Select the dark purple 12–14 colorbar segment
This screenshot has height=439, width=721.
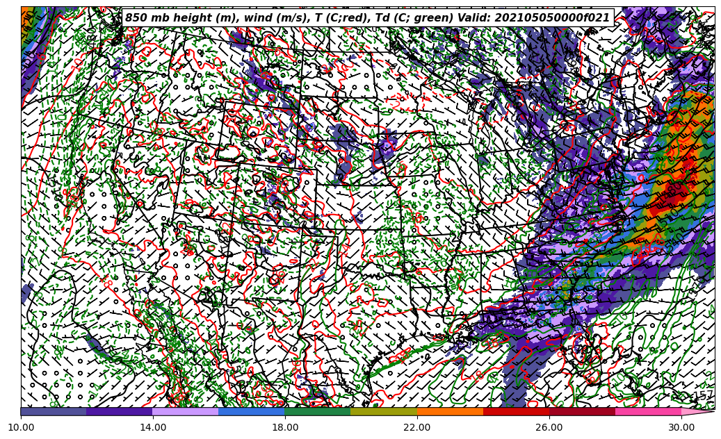coord(120,411)
